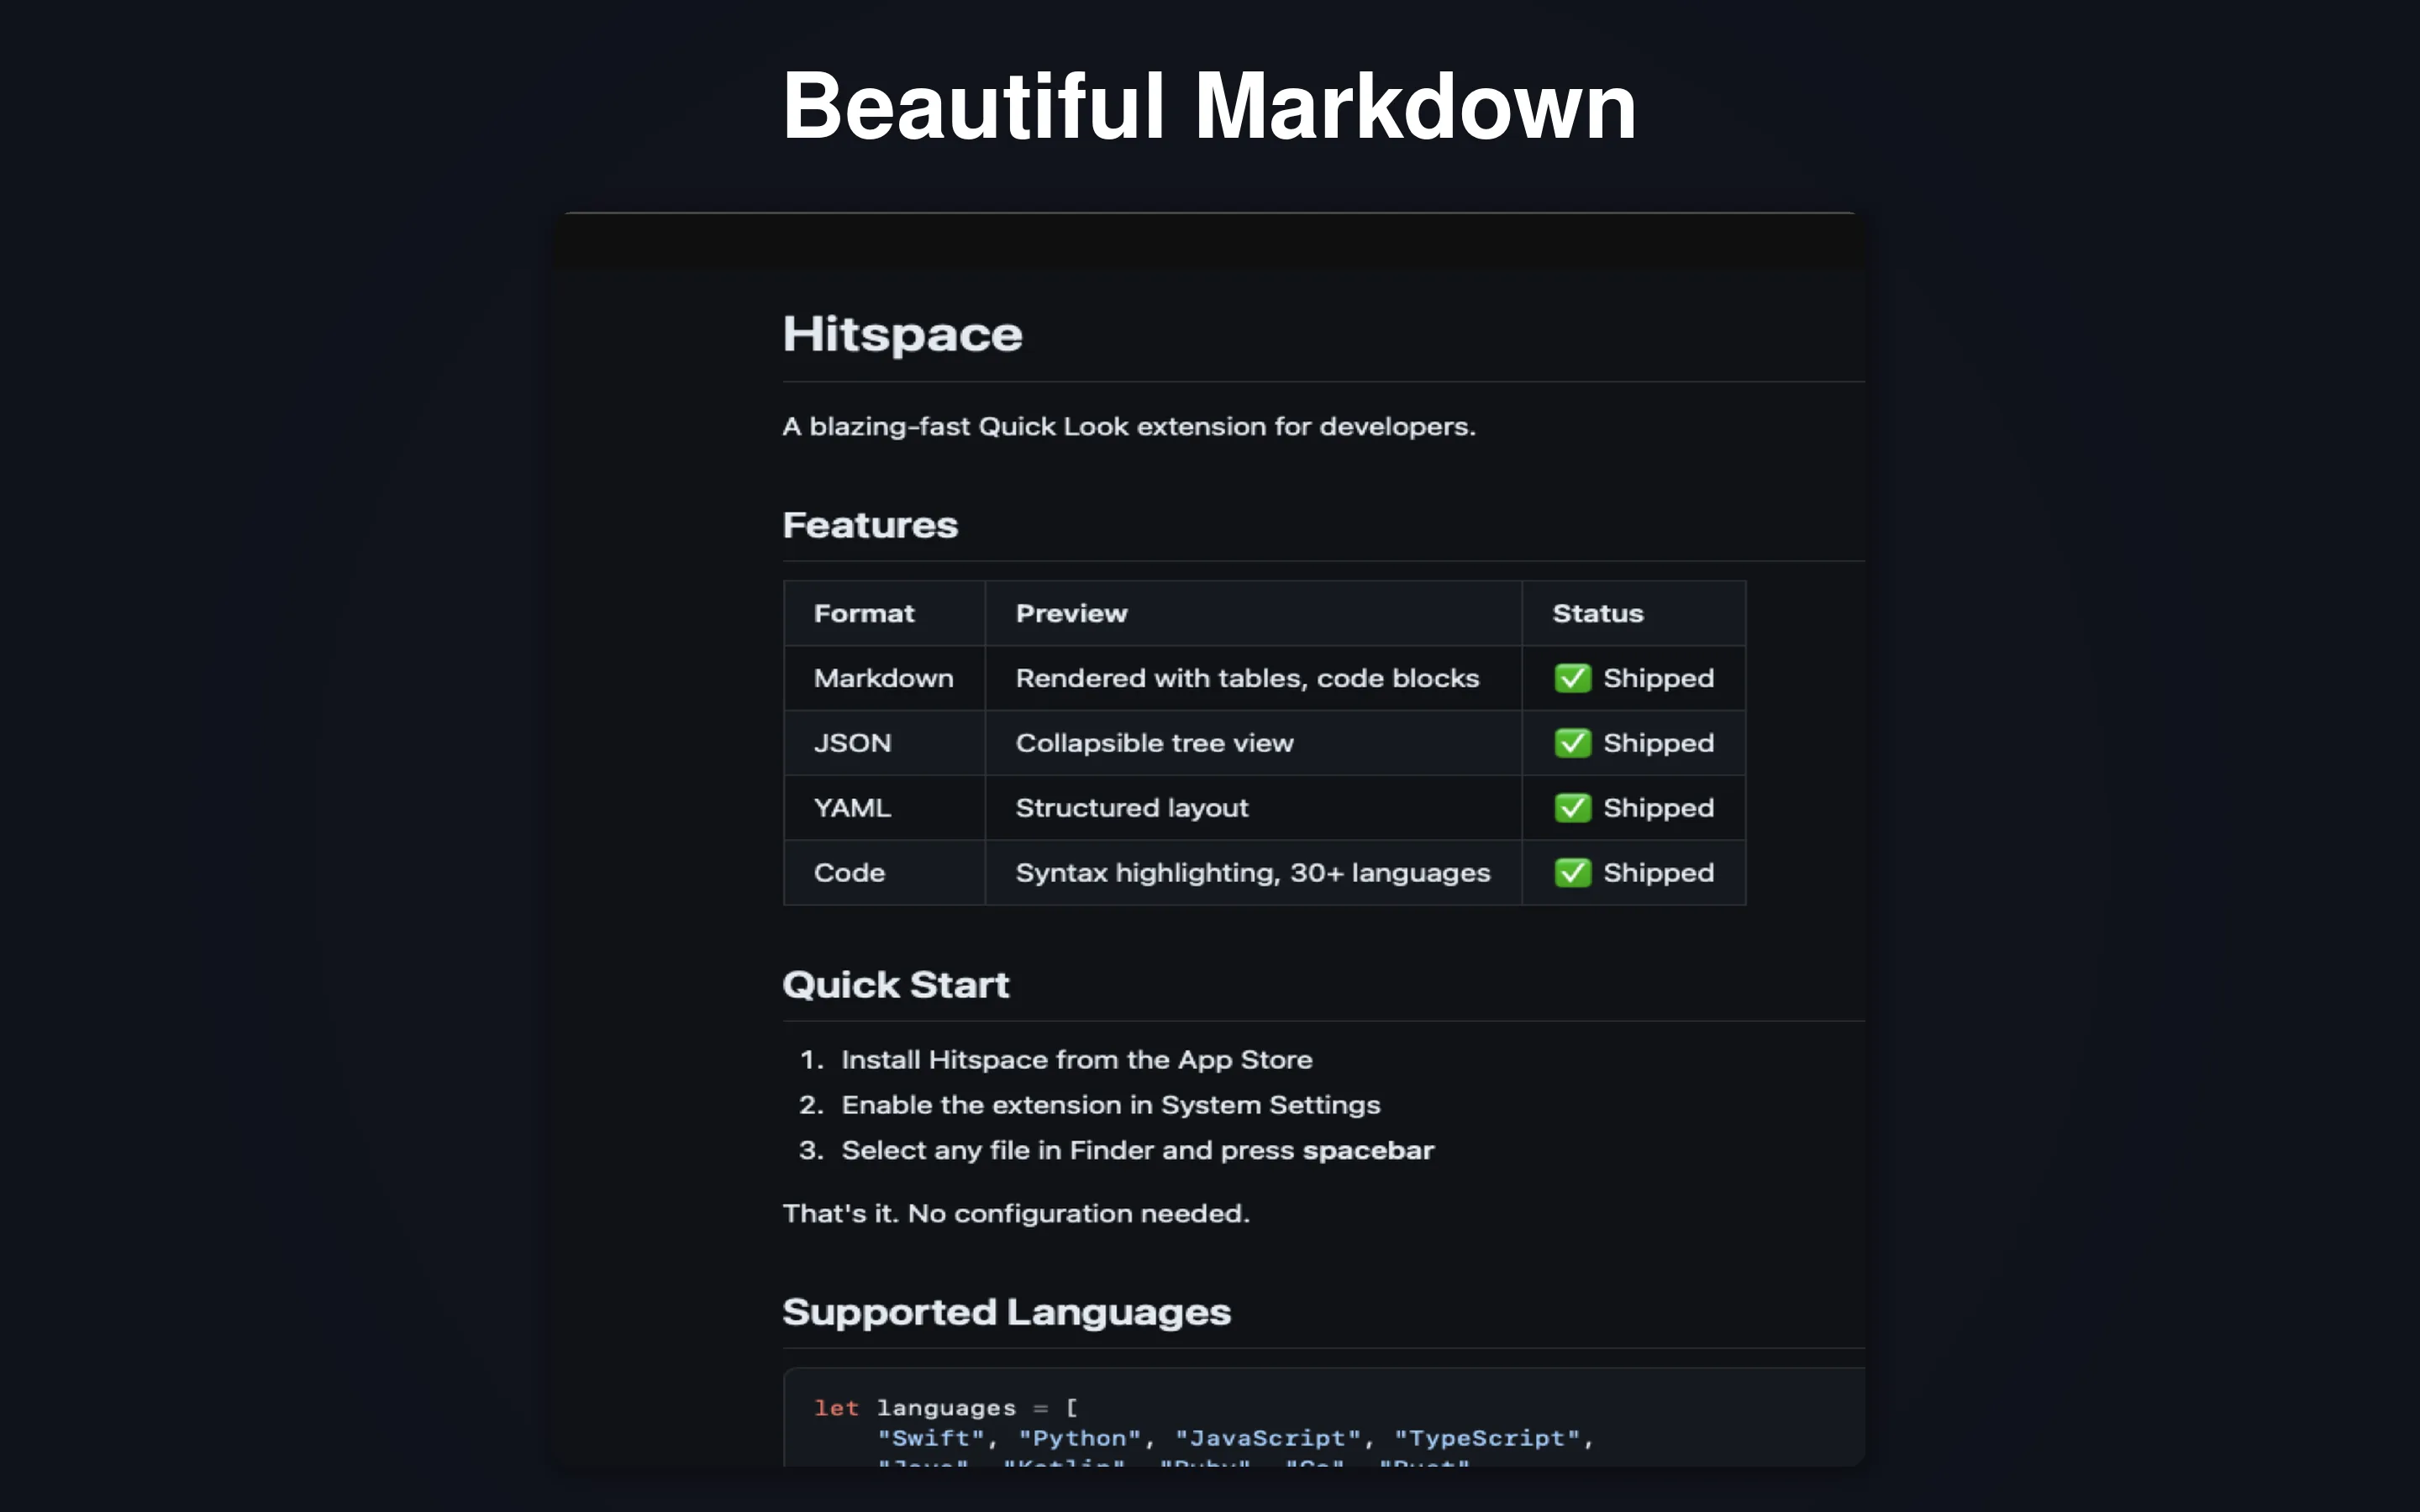Click the blazing-fast Quick Look description line
The image size is (2420, 1512).
1128,427
